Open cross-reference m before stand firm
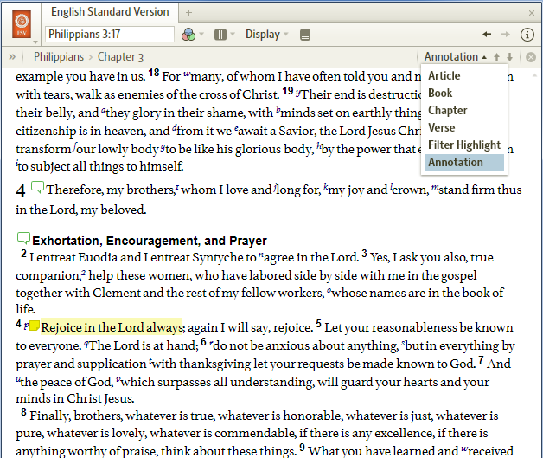 (x=435, y=188)
